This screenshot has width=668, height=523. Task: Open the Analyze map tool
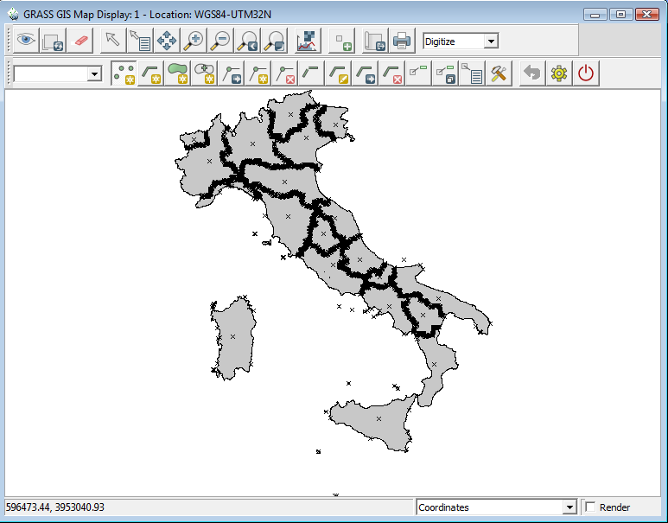pos(306,41)
